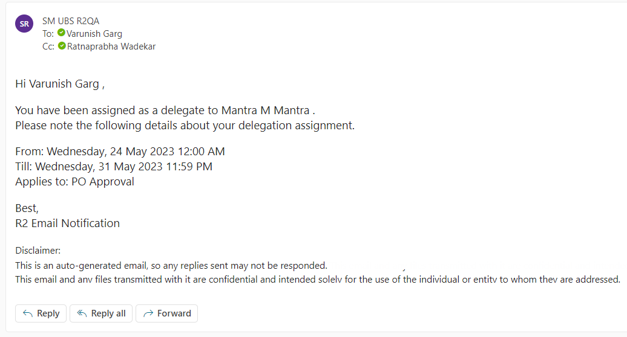
Task: Click the SR sender avatar
Action: click(24, 24)
